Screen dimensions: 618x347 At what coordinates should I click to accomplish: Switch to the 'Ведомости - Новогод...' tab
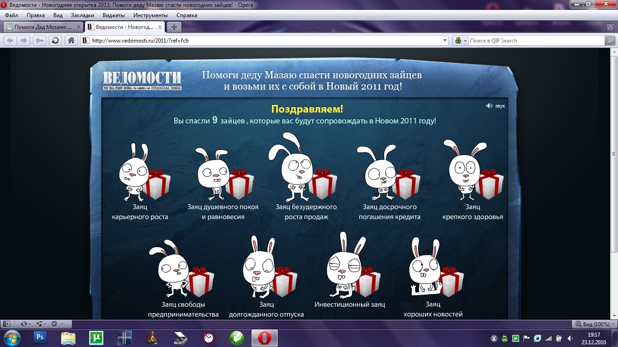pos(125,27)
